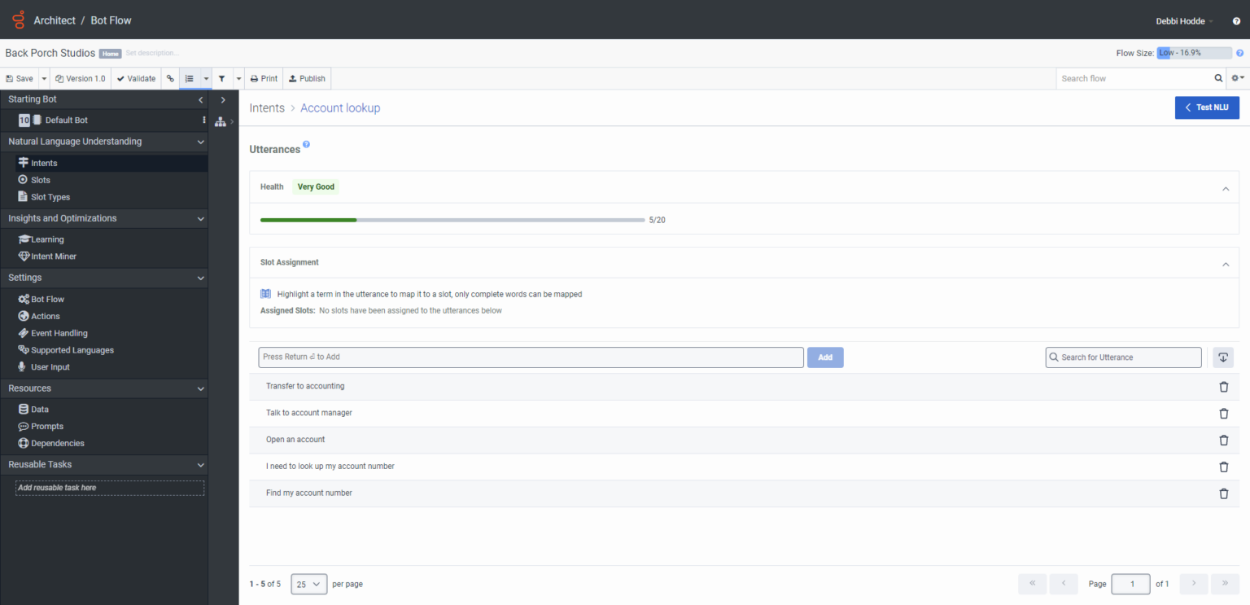Open the Save dropdown arrow

[x=44, y=79]
